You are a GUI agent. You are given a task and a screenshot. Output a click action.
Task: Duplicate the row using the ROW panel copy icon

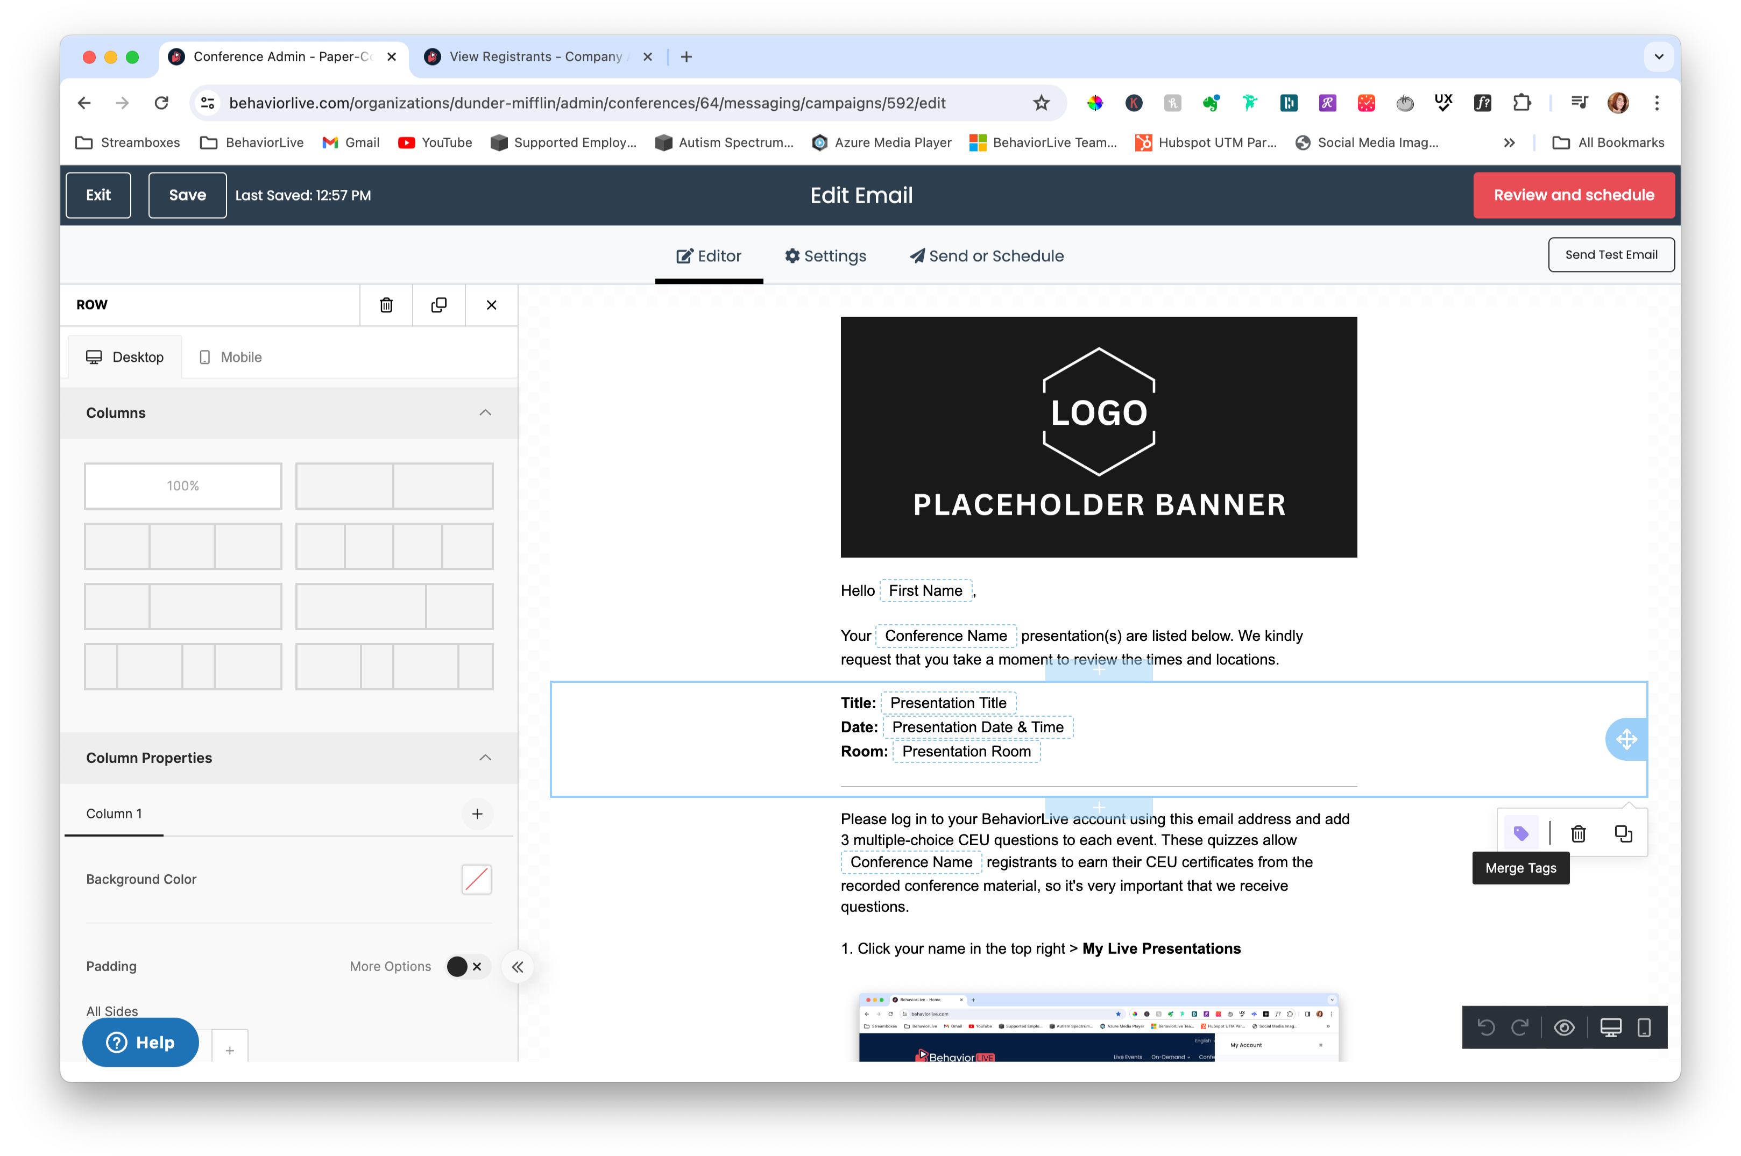pos(439,304)
